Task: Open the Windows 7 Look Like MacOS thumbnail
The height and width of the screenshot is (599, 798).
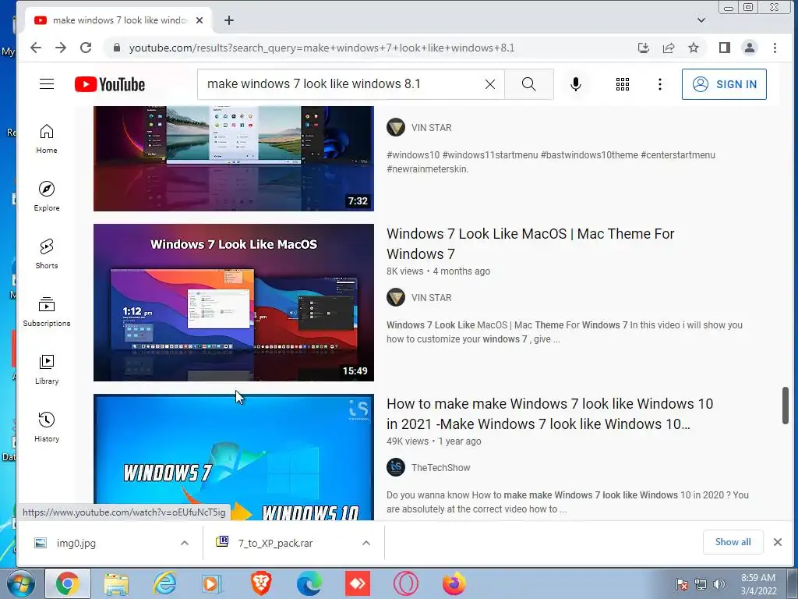Action: 234,303
